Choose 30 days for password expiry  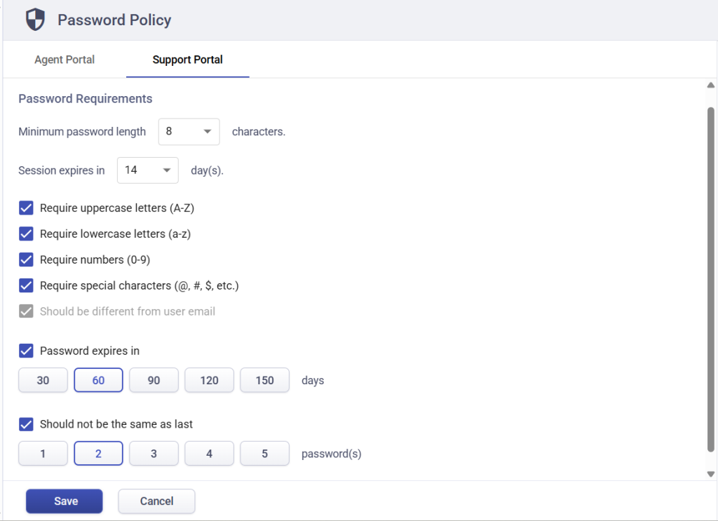click(43, 380)
